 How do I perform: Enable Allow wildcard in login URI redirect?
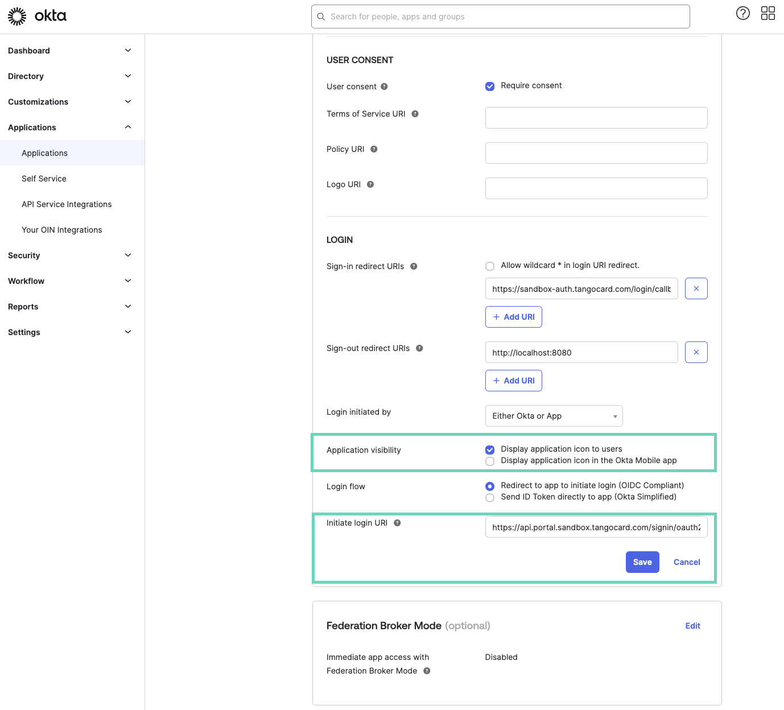pos(490,266)
